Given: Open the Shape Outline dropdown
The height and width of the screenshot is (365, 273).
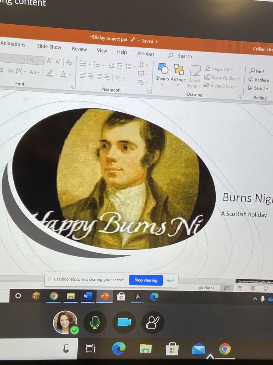Looking at the screenshot, I should (x=222, y=78).
